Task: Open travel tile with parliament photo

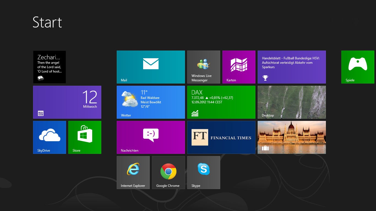Action: point(291,137)
